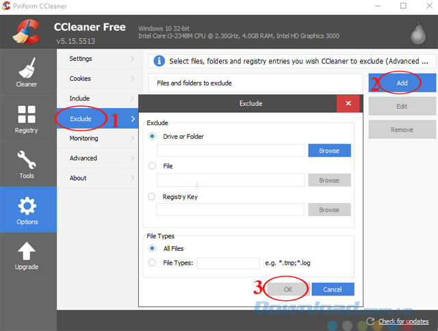438x331 pixels.
Task: Select the File radio button
Action: click(x=152, y=165)
